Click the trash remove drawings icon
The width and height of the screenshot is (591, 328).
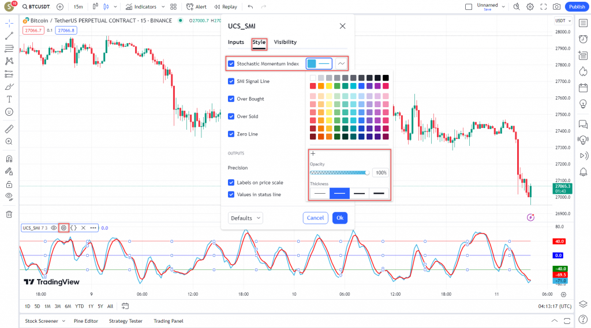(9, 214)
